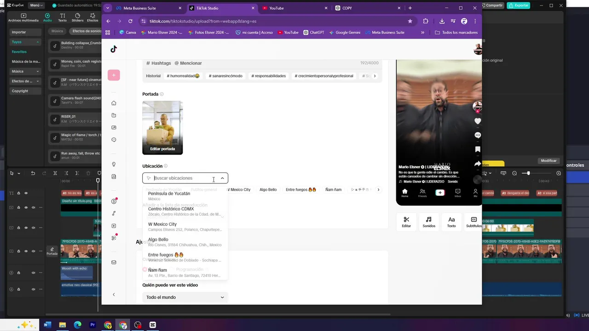
Task: Collapse the Ubicación dropdown chevron
Action: pos(222,178)
